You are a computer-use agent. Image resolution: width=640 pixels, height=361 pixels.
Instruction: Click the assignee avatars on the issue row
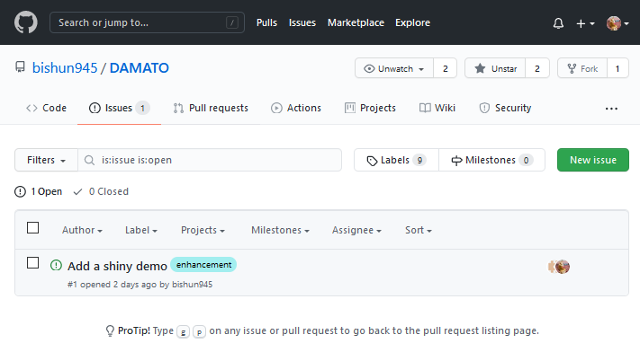tap(559, 267)
